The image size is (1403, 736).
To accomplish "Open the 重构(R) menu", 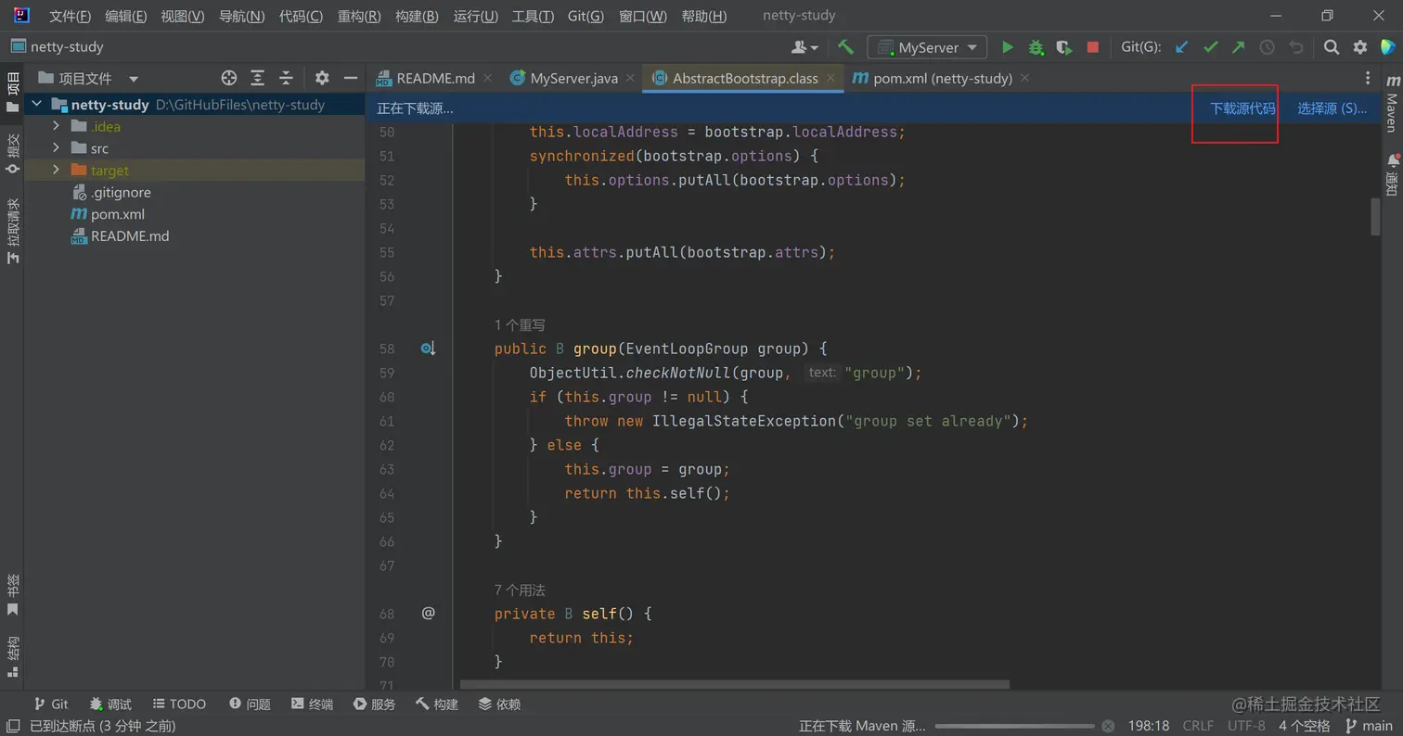I will [358, 16].
